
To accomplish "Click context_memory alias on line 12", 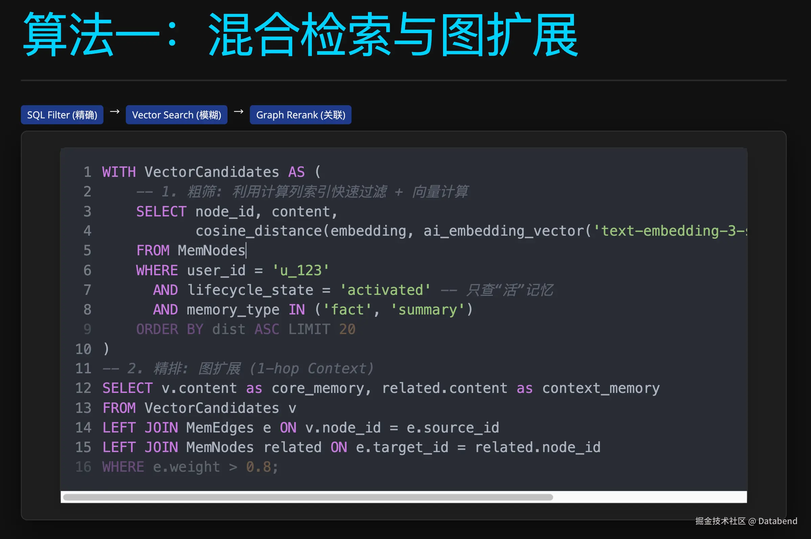I will 601,389.
